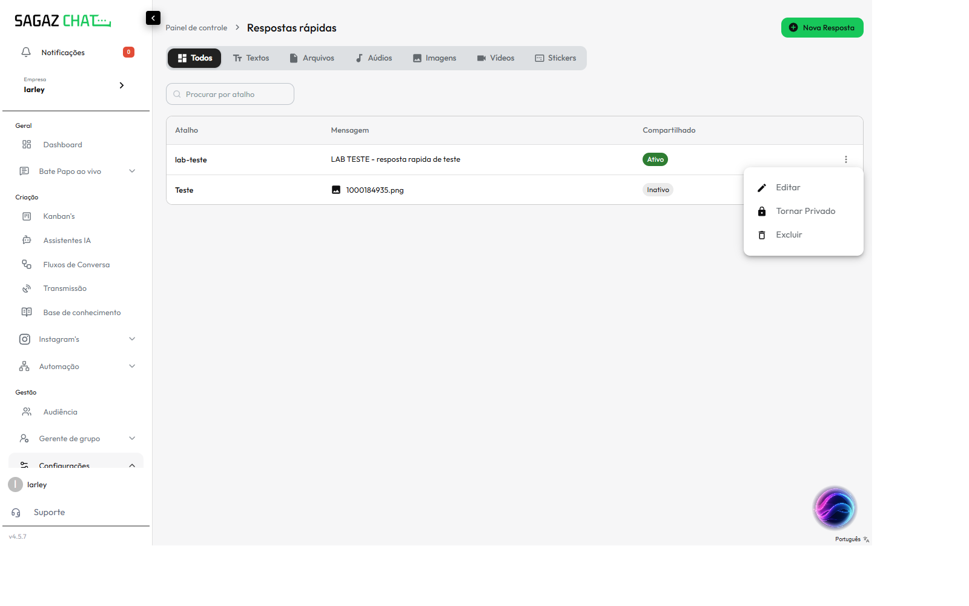969x606 pixels.
Task: Switch to the Arquivos tab
Action: [x=312, y=58]
